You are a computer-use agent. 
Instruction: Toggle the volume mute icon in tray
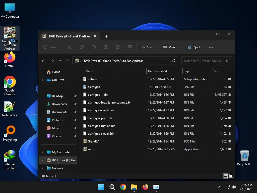[234, 187]
